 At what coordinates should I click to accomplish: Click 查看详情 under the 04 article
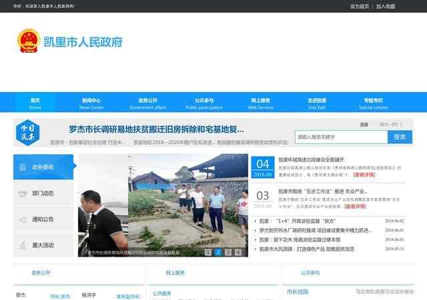pyautogui.click(x=364, y=175)
